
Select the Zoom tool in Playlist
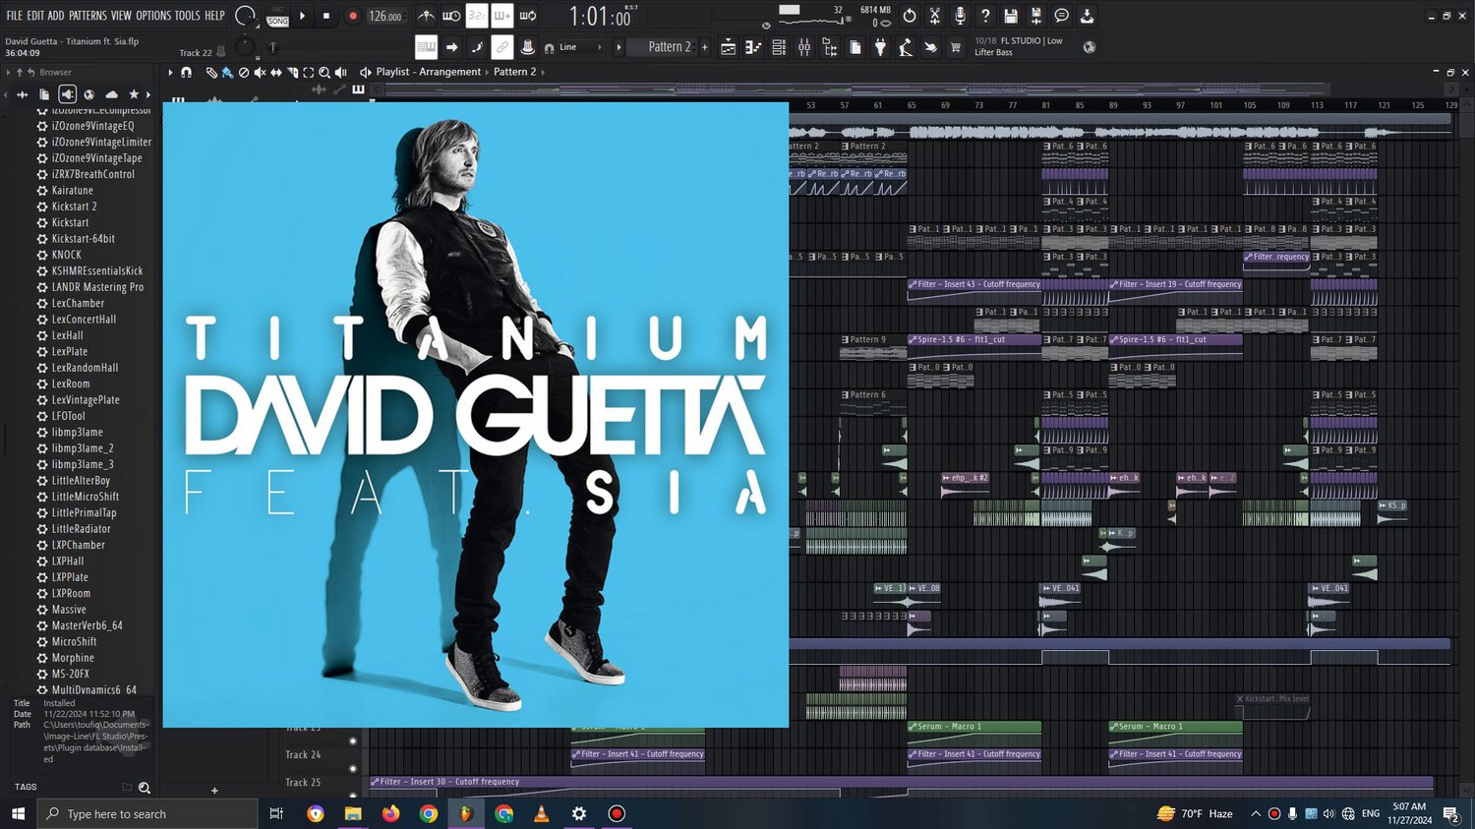pyautogui.click(x=324, y=72)
